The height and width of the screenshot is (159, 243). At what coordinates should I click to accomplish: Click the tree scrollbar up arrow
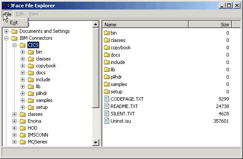click(96, 24)
